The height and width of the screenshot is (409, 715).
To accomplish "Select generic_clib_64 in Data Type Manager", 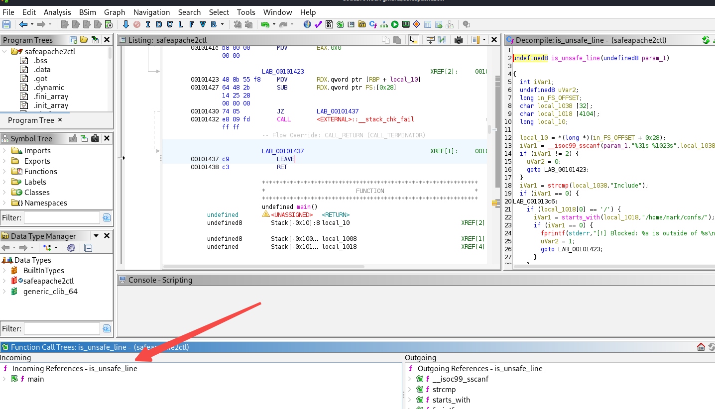I will [50, 292].
